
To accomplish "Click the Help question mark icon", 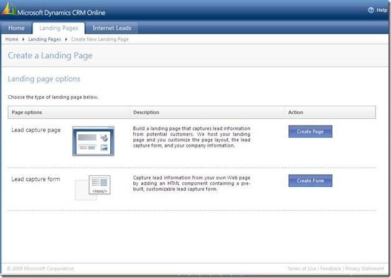I will [371, 10].
